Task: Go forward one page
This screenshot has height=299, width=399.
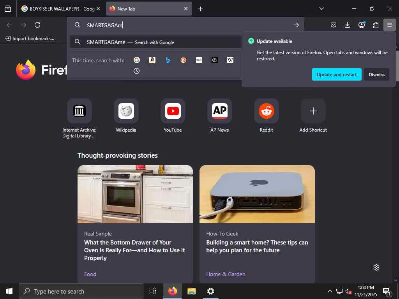Action: click(23, 25)
